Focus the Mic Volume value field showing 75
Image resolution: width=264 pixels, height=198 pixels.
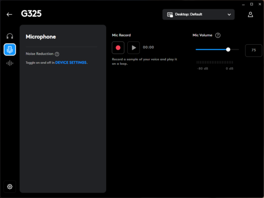pos(254,50)
